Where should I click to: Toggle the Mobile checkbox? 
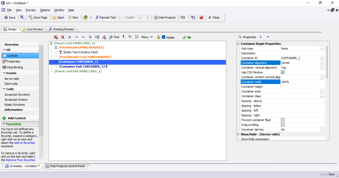(x=164, y=37)
